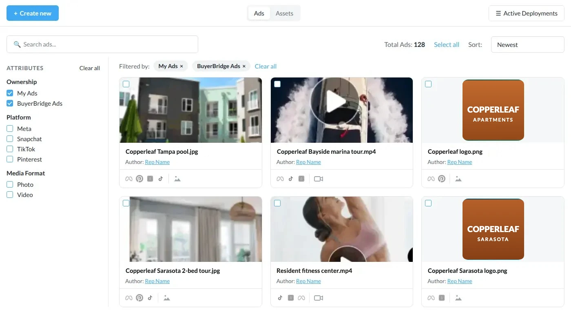Click the Meta icon on Copperleaf logo.png card
Image resolution: width=571 pixels, height=310 pixels.
click(431, 179)
